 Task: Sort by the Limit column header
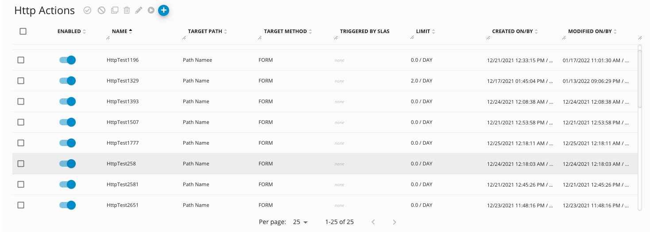(x=423, y=31)
